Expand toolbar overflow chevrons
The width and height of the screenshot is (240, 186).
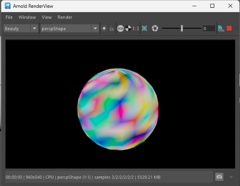point(236,28)
